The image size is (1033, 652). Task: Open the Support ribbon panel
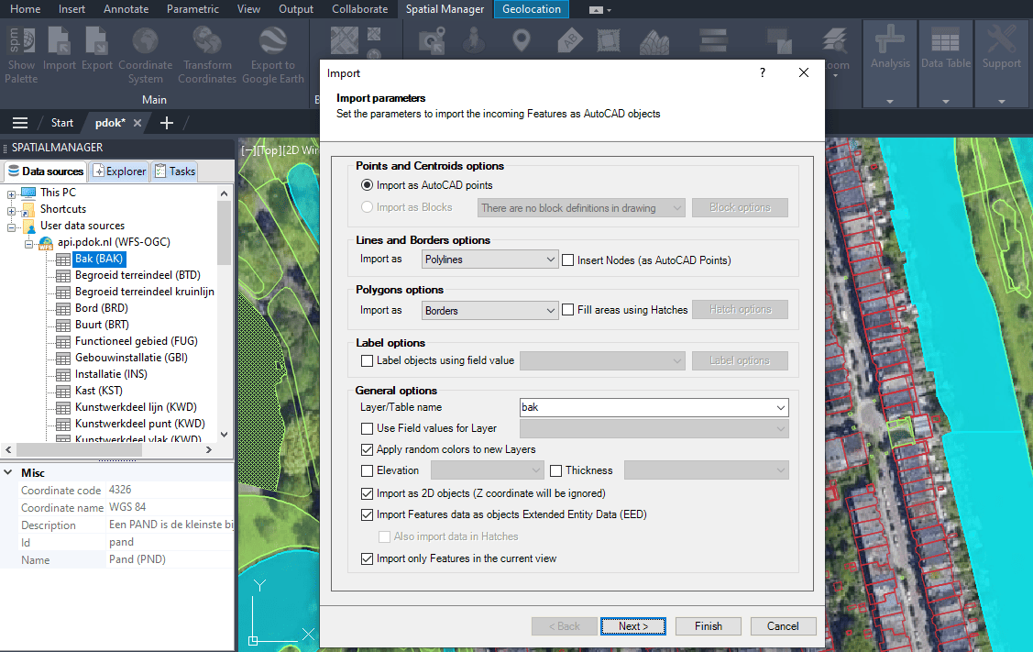pos(1001,63)
